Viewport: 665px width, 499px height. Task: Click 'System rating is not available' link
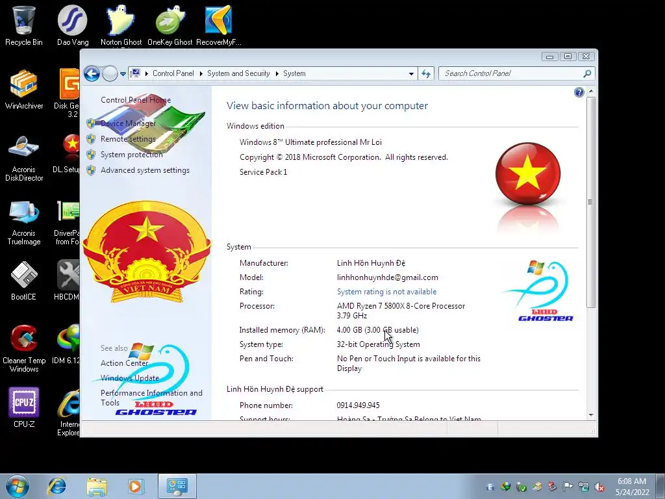pos(387,292)
